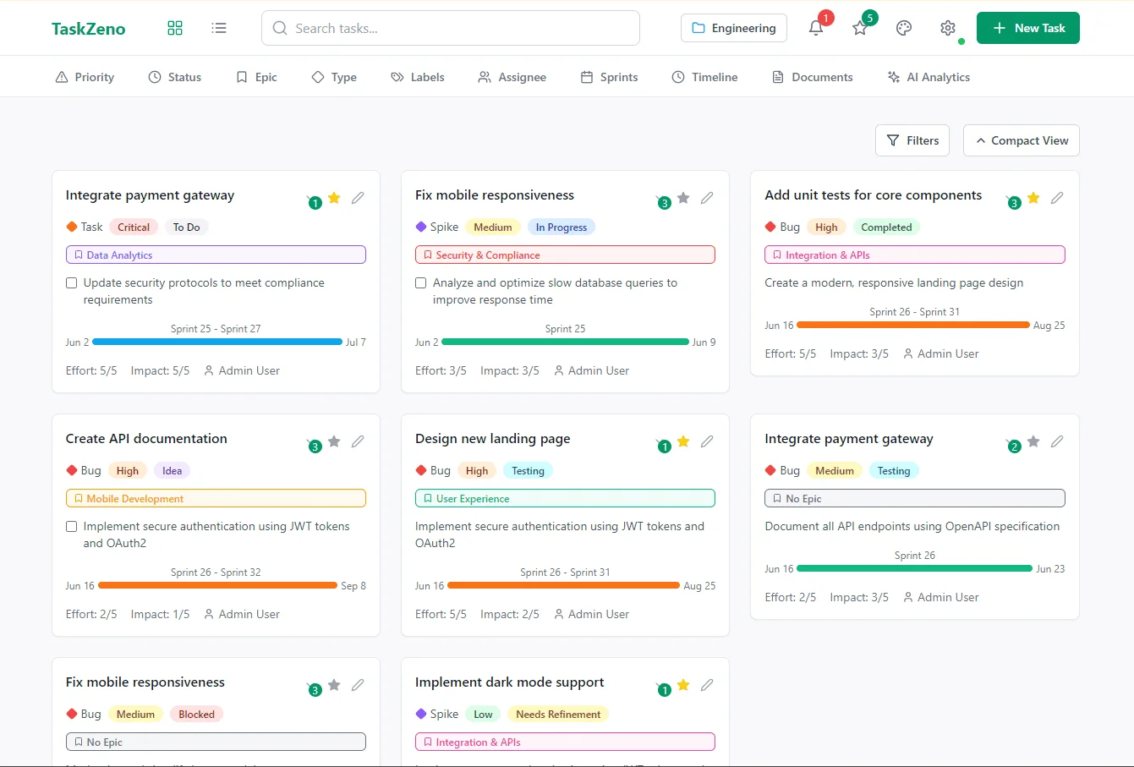Open settings gear icon
The height and width of the screenshot is (767, 1134).
(948, 28)
